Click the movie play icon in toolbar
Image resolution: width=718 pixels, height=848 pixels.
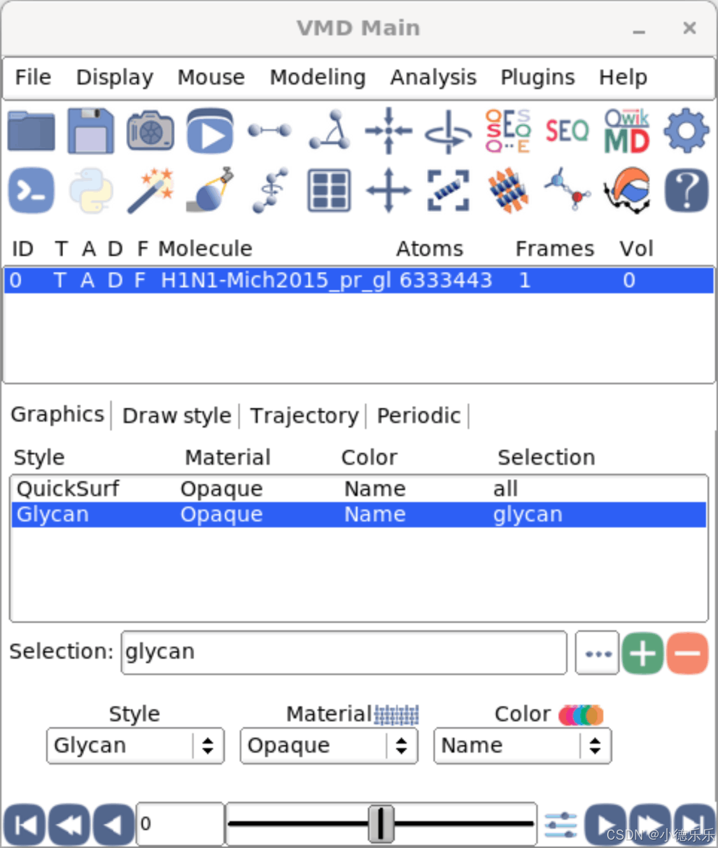[210, 131]
